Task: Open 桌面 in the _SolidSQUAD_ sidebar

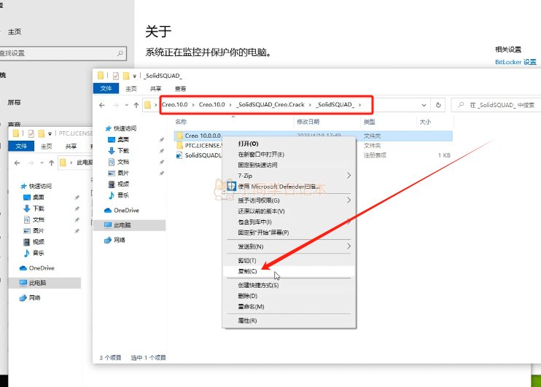Action: 119,139
